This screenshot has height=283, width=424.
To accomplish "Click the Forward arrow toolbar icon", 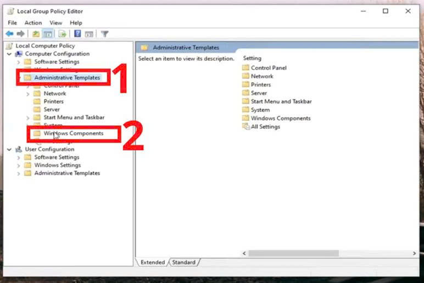I will coord(20,34).
